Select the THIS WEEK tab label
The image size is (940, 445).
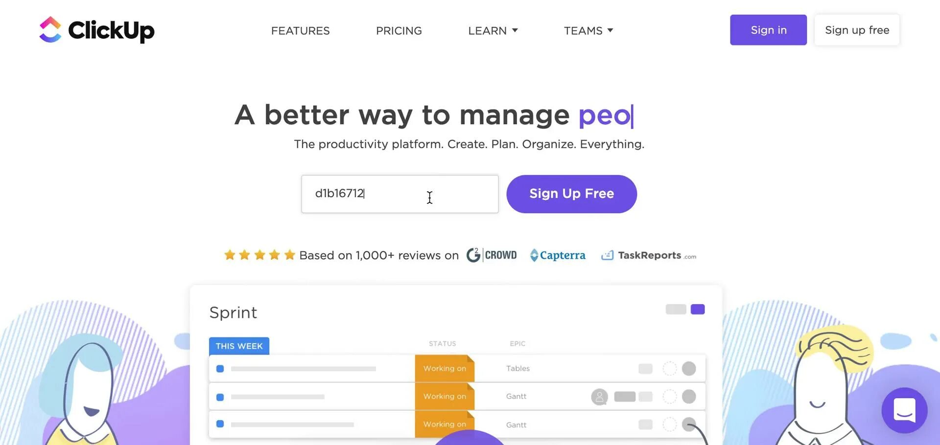[239, 346]
